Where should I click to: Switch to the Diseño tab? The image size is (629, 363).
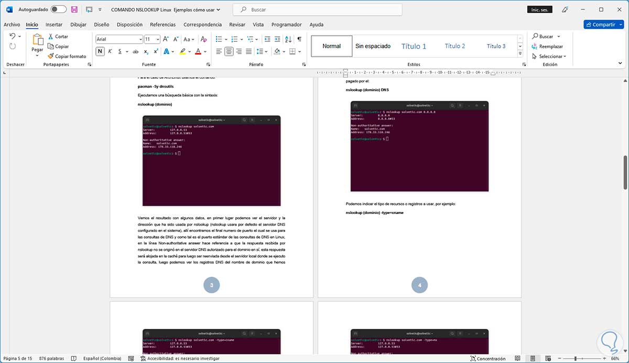[102, 25]
